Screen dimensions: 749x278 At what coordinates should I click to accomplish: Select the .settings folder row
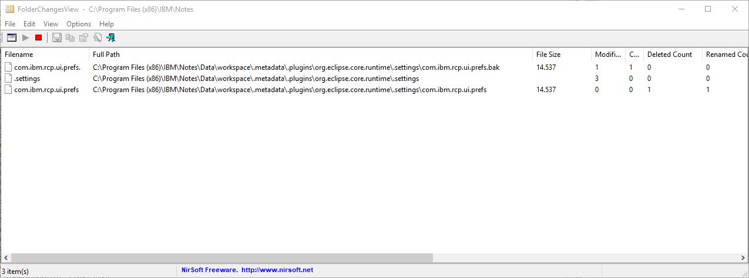click(374, 79)
